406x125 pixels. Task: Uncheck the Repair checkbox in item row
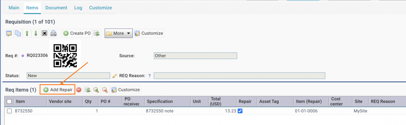point(240,111)
